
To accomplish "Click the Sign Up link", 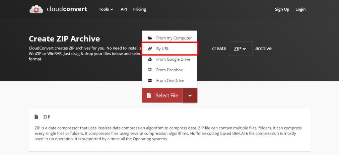I will [x=282, y=9].
